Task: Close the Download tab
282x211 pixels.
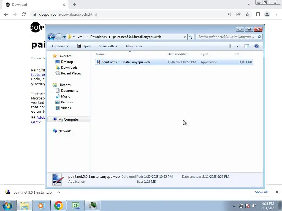Action: click(64, 5)
